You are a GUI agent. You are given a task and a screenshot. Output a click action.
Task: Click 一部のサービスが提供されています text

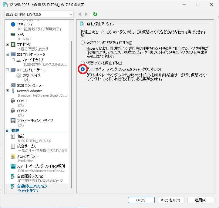click(x=42, y=151)
